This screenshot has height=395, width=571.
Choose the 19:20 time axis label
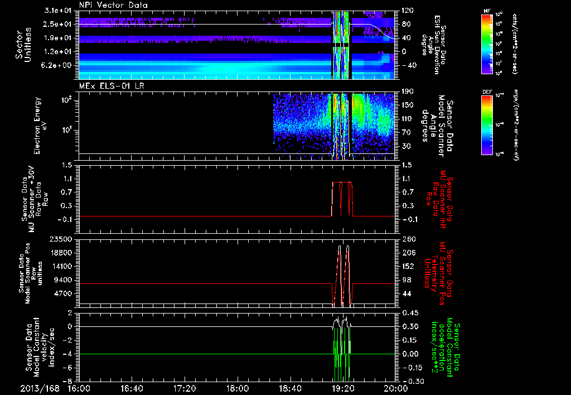click(342, 388)
